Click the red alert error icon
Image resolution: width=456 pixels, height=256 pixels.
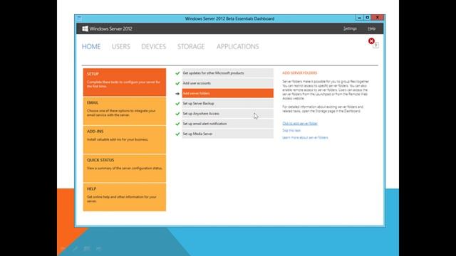(371, 41)
